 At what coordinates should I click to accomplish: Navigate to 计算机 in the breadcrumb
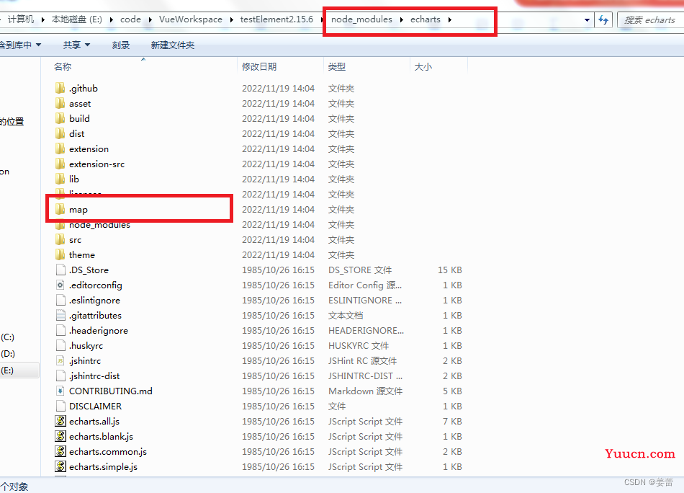(x=20, y=19)
